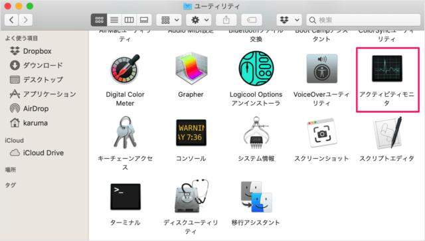
Task: Maximize the window with green button
Action: 30,6
